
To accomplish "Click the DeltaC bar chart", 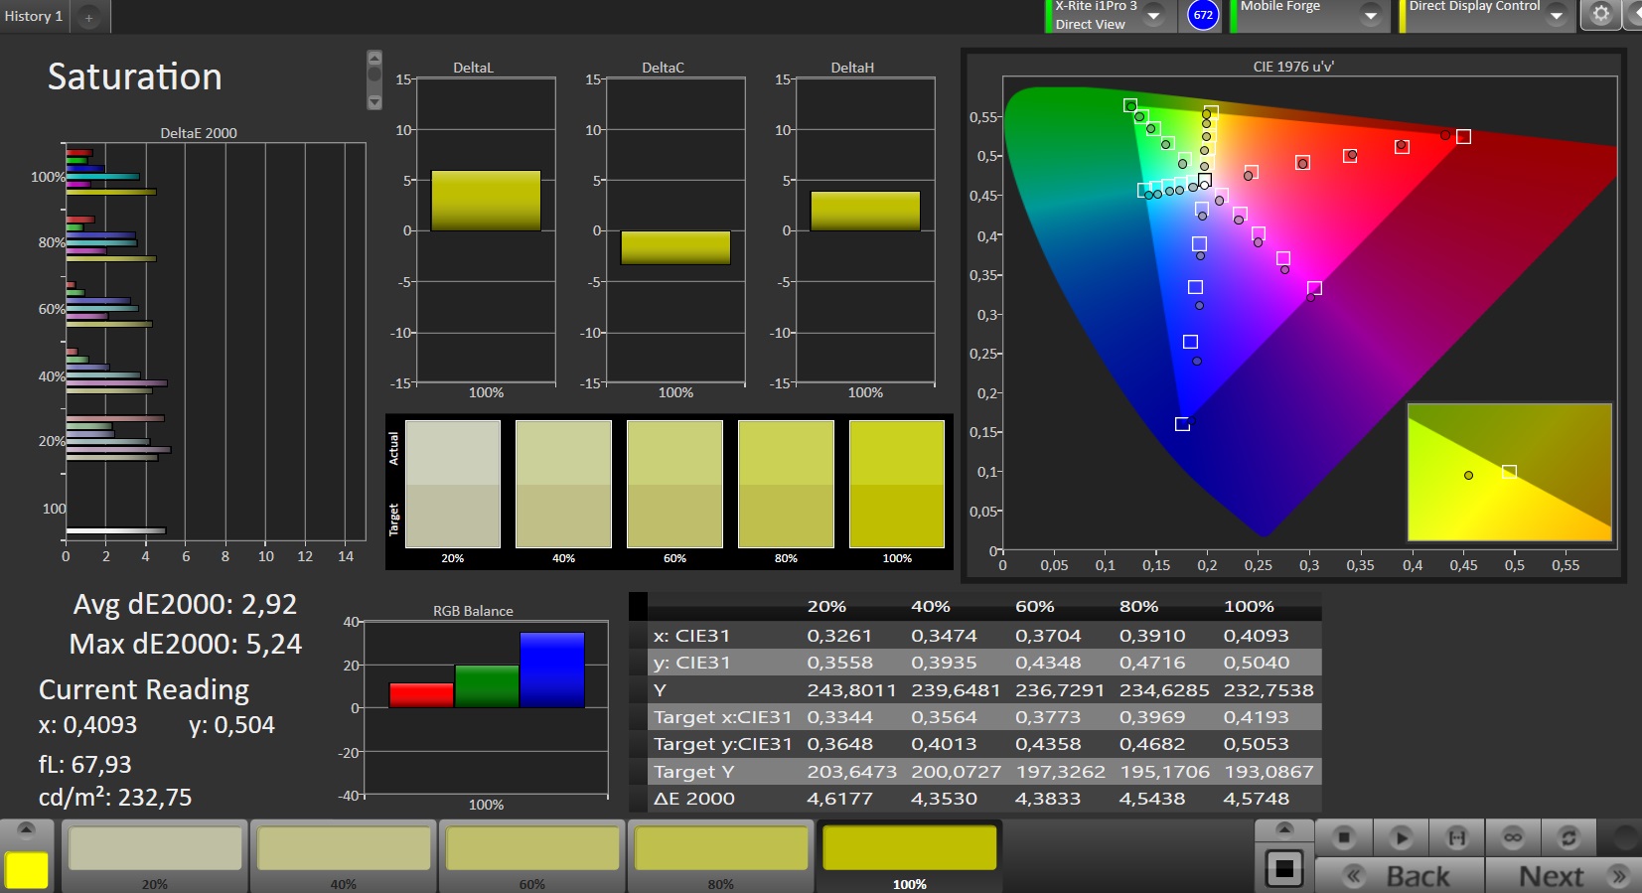I will coord(675,230).
